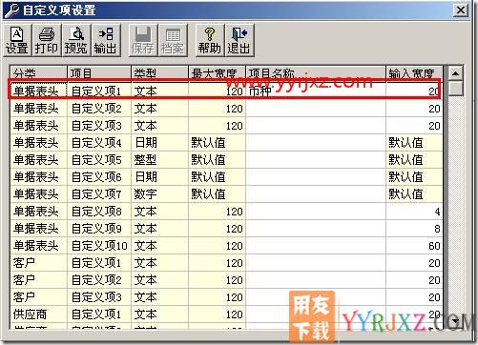This screenshot has width=478, height=345.
Task: Click 文本 type cell for 客户 自定义项2
Action: tap(159, 280)
